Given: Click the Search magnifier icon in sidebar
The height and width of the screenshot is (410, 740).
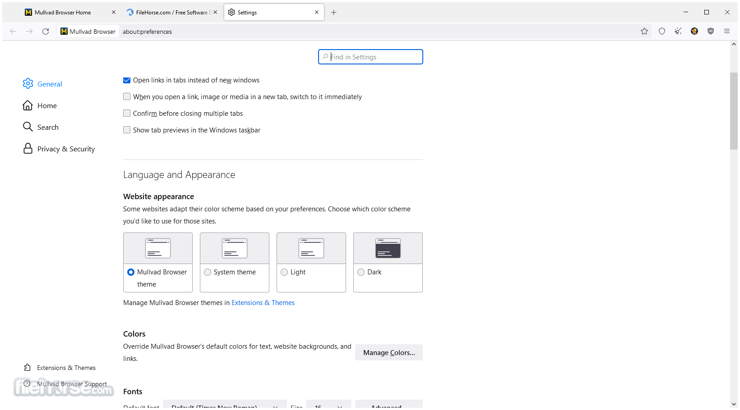Looking at the screenshot, I should [x=28, y=127].
